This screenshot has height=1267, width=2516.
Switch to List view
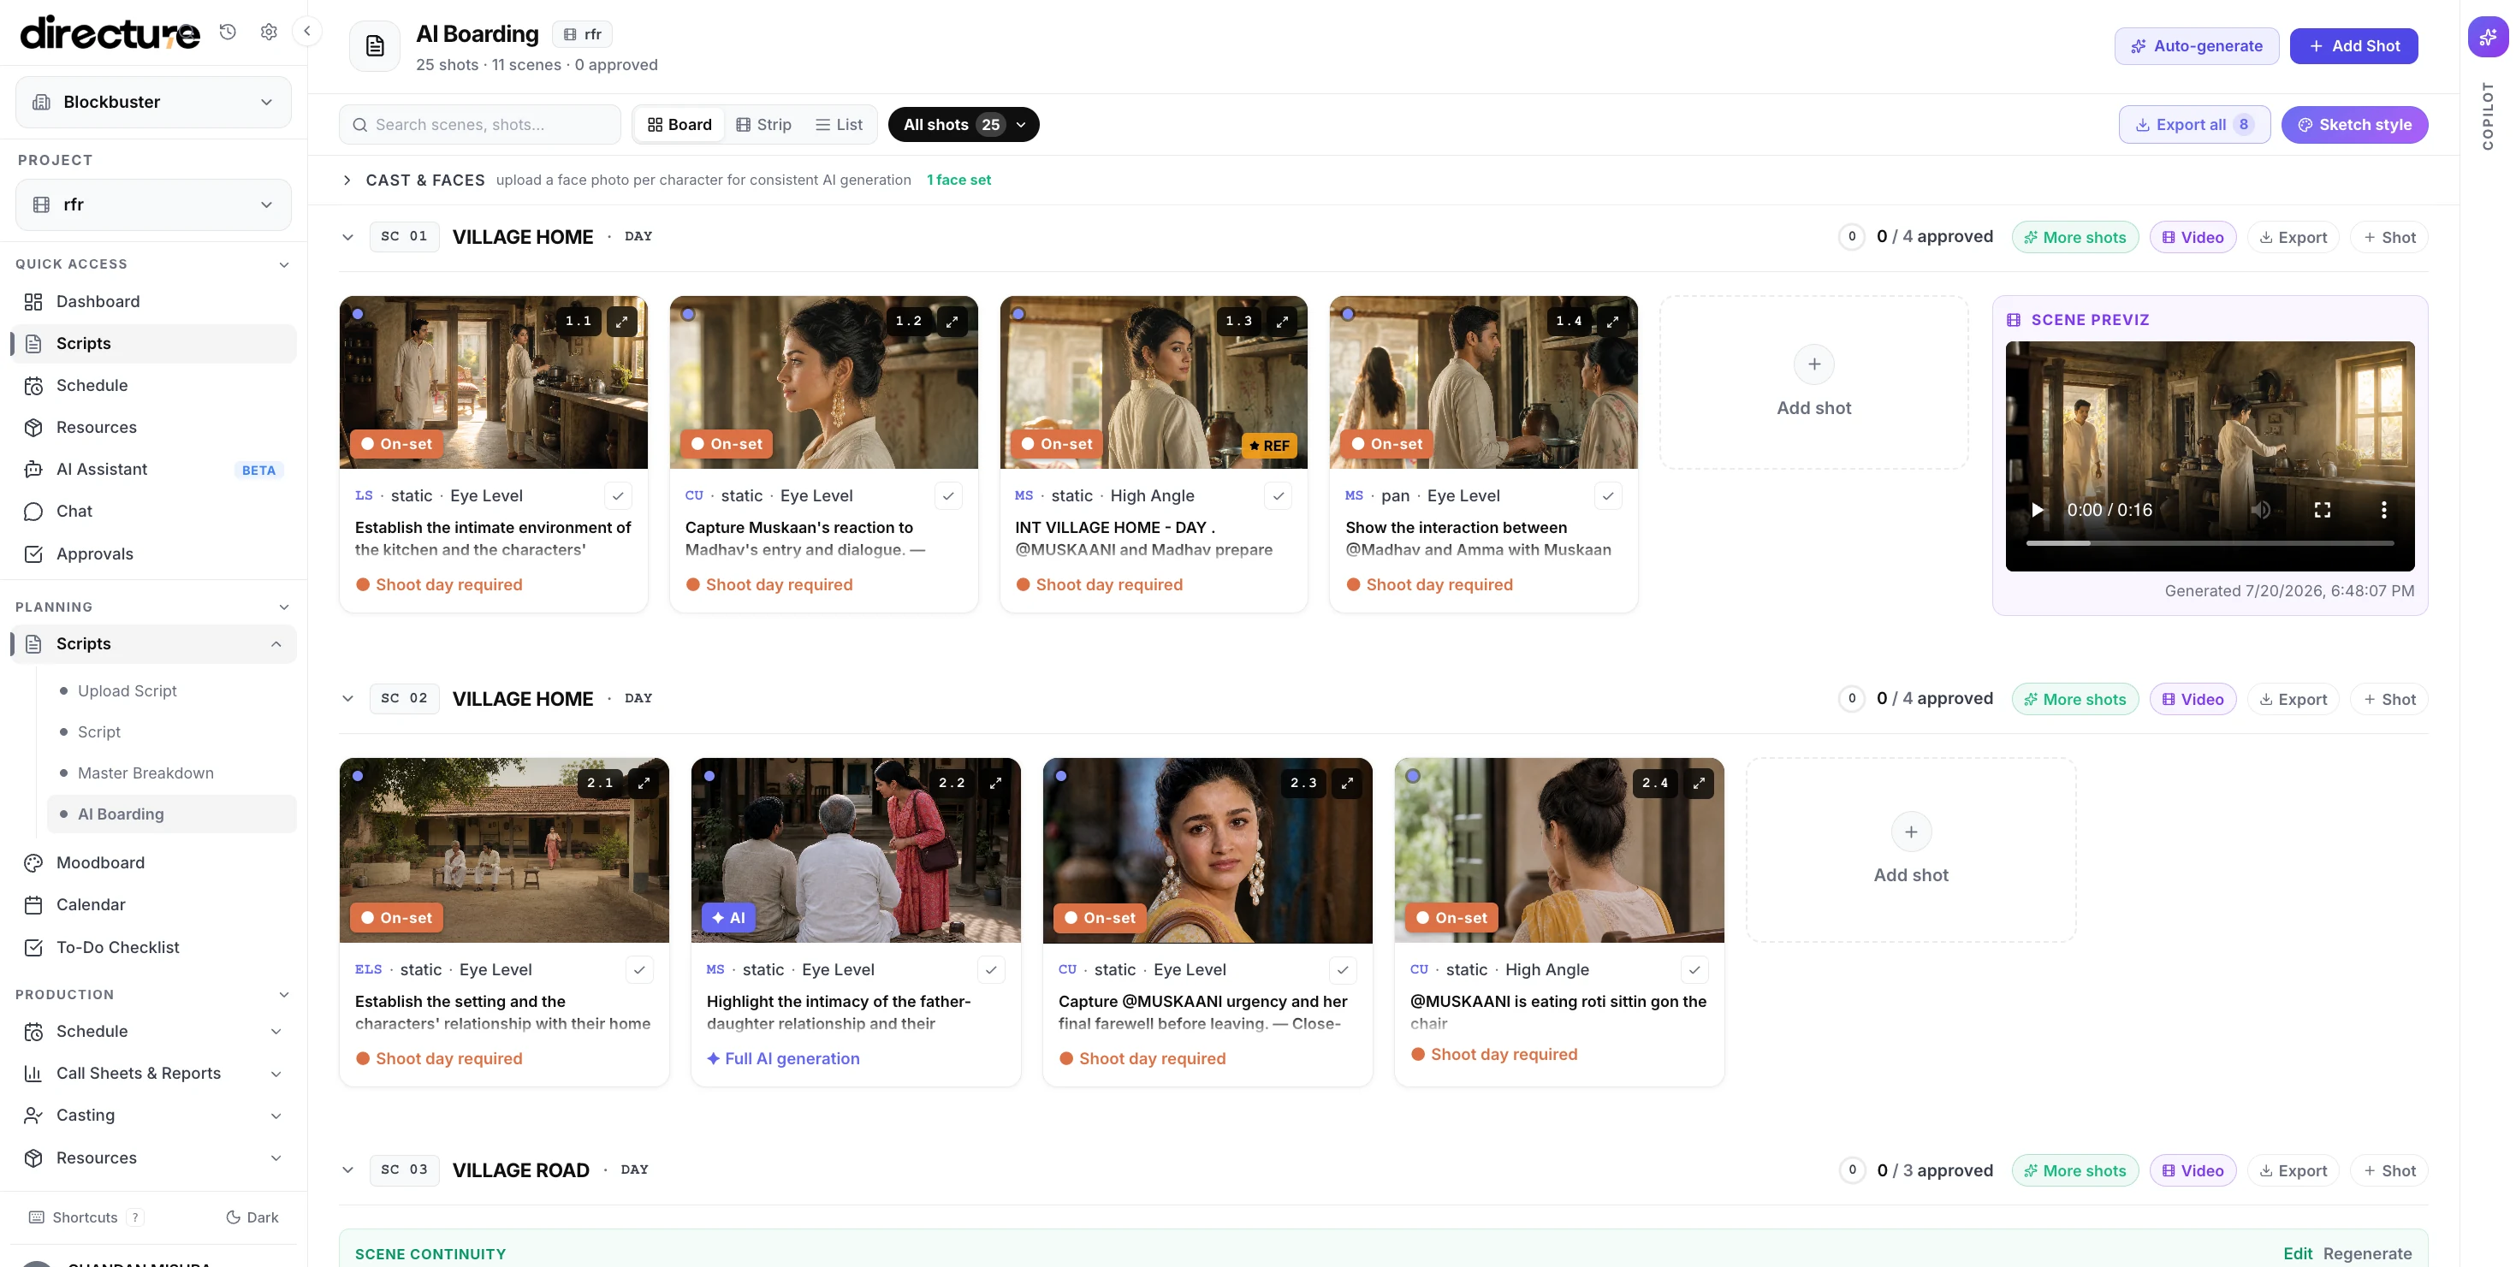[839, 125]
